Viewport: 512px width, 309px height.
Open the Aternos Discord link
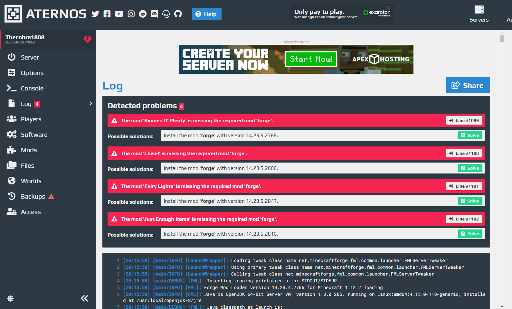point(155,14)
